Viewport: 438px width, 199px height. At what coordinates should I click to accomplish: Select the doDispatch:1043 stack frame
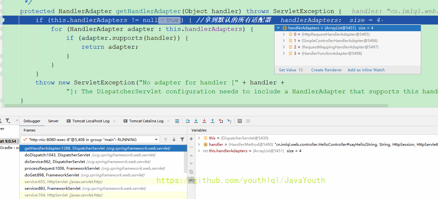tap(57, 155)
